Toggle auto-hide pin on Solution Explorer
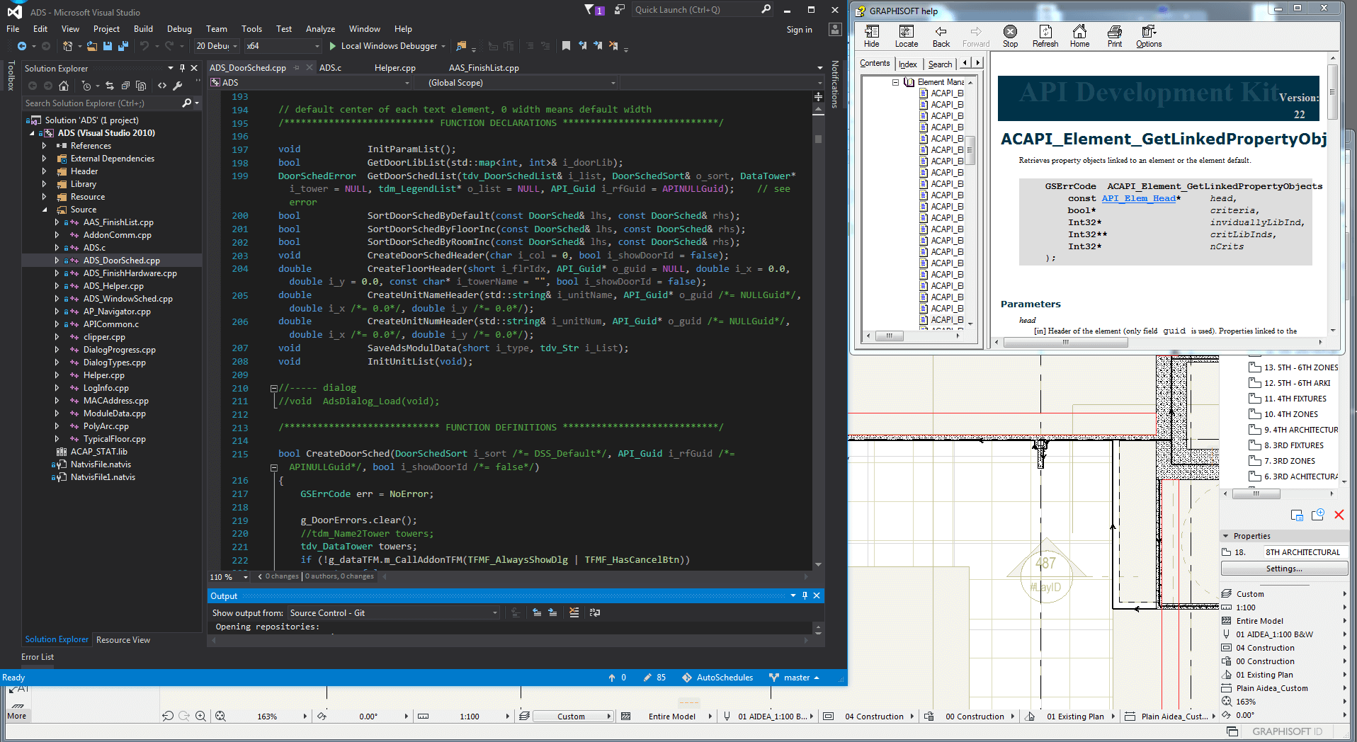 click(182, 68)
